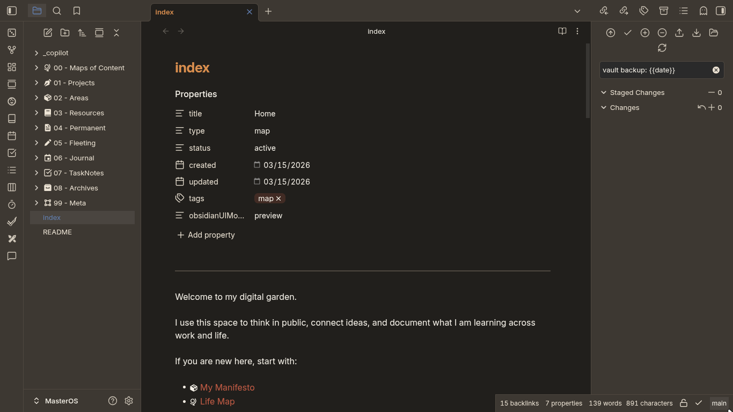Clear the commit message field
The height and width of the screenshot is (412, 733).
tap(716, 70)
